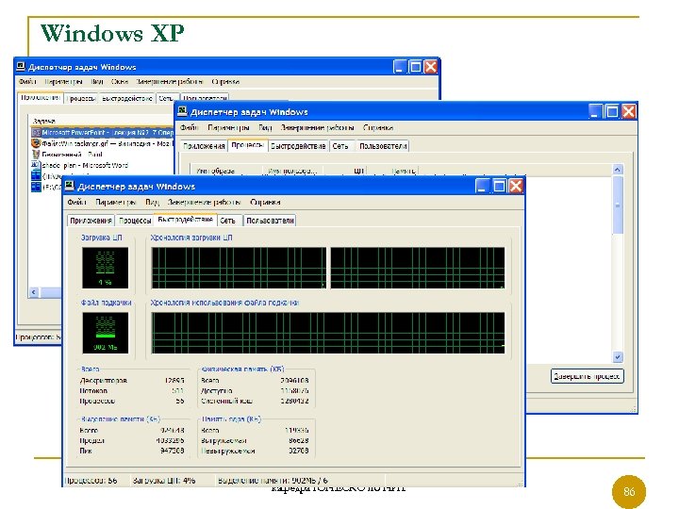Select the Быстродействие tab in the front window
The width and height of the screenshot is (679, 509).
click(x=186, y=220)
